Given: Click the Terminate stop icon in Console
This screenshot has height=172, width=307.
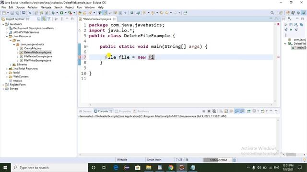Looking at the screenshot, I should [203, 111].
